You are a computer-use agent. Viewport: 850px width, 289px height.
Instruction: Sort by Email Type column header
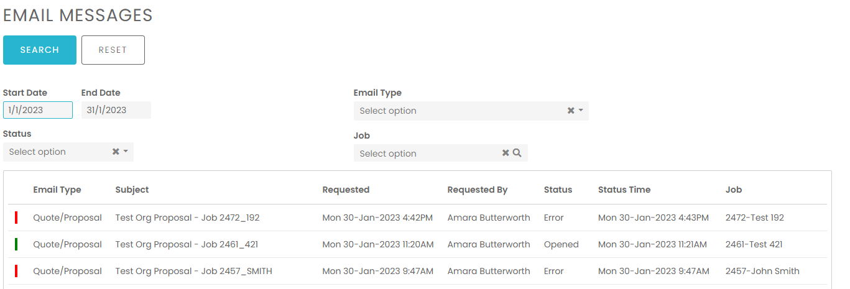coord(57,190)
